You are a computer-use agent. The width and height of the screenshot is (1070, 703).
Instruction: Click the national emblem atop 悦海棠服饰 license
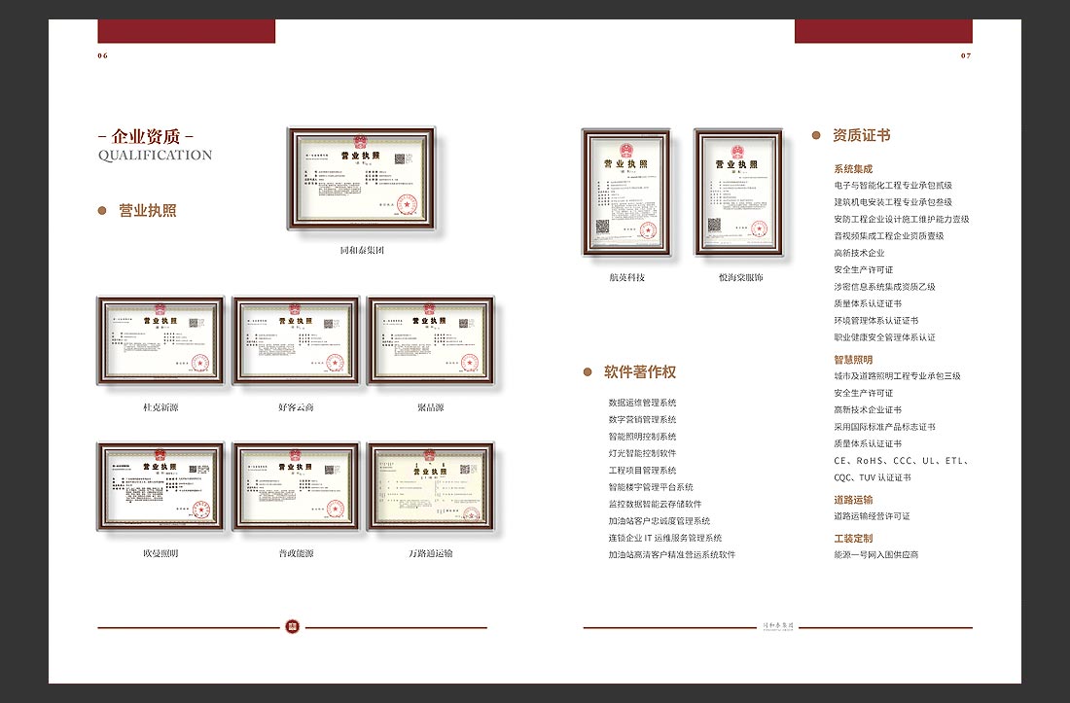[737, 151]
